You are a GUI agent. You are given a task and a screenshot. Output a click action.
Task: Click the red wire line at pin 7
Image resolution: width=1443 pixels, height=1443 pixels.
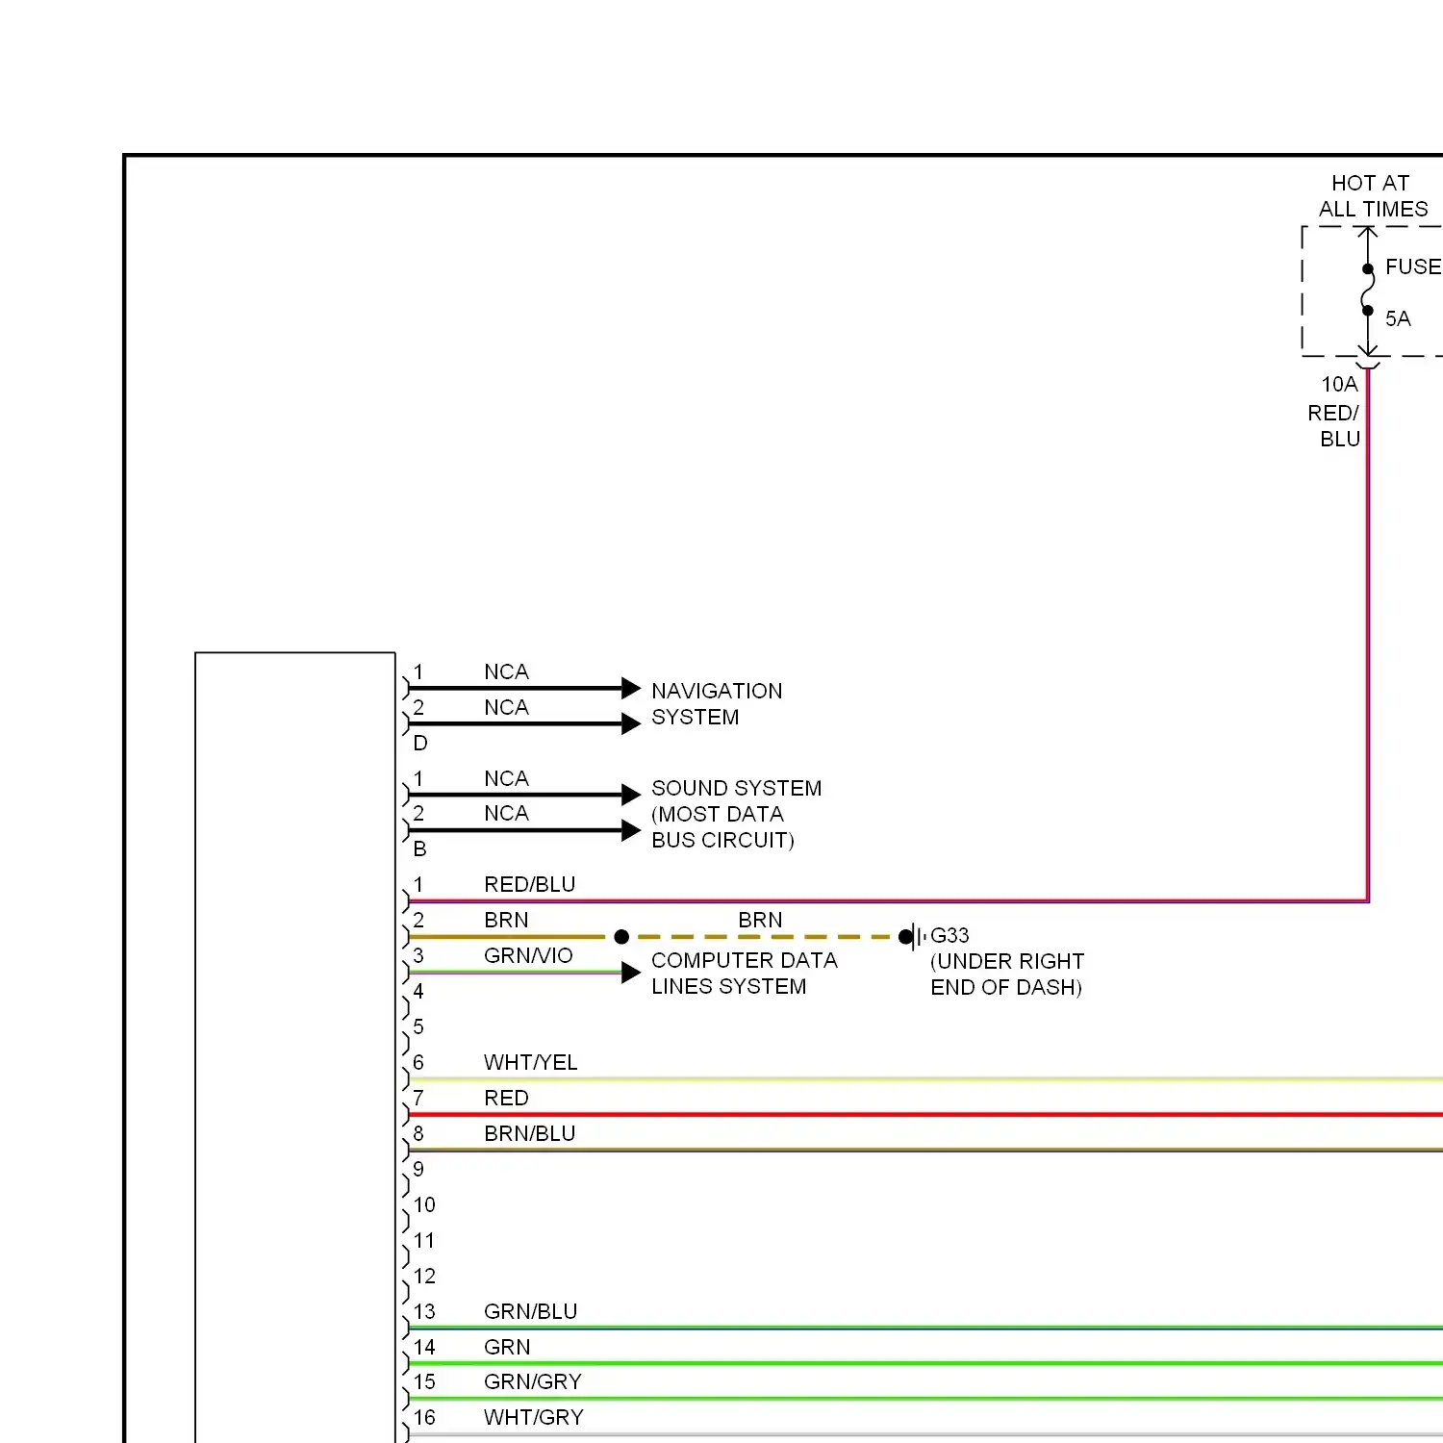tap(925, 1115)
